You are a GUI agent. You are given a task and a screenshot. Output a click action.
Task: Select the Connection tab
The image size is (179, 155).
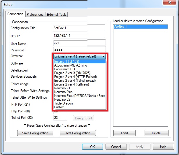[x=15, y=14]
